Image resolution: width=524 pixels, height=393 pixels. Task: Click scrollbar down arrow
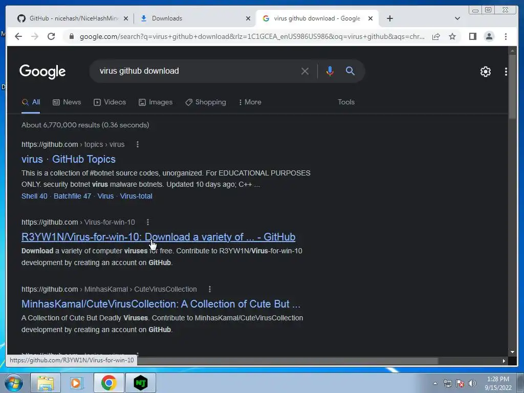click(512, 352)
